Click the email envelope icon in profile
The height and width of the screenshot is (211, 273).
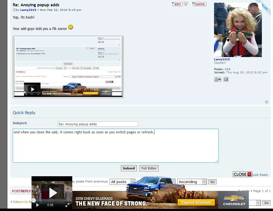(226, 79)
